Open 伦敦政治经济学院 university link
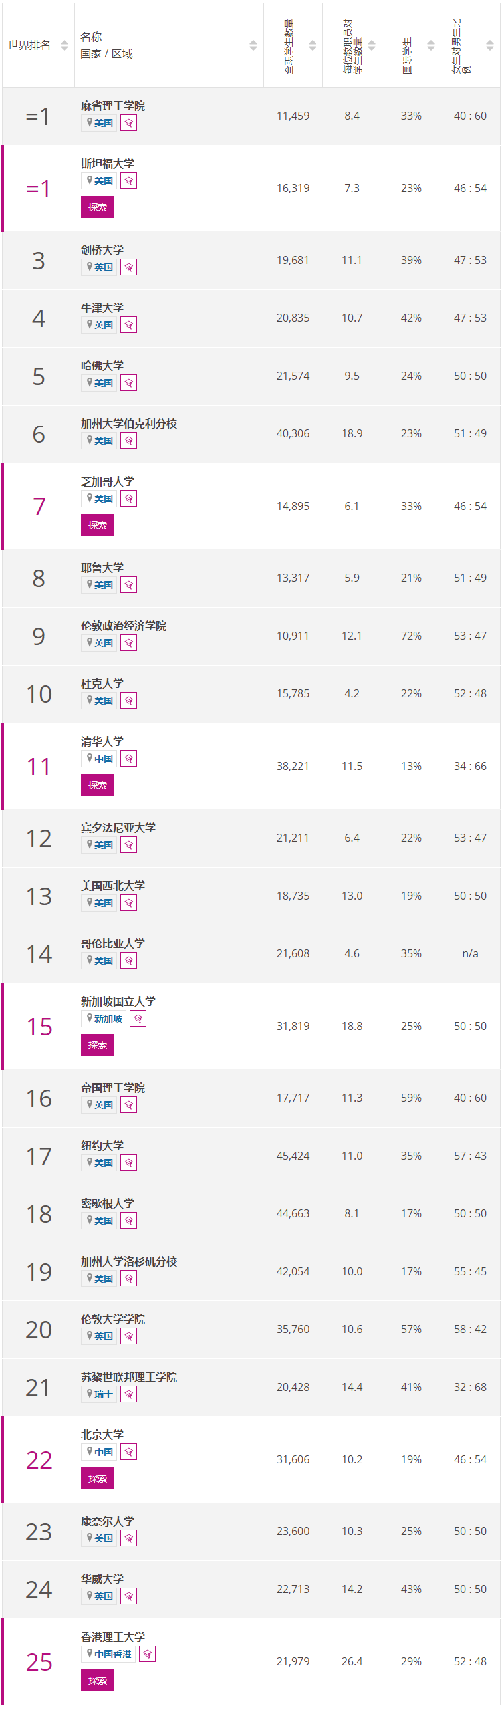The image size is (504, 1710). point(124,626)
